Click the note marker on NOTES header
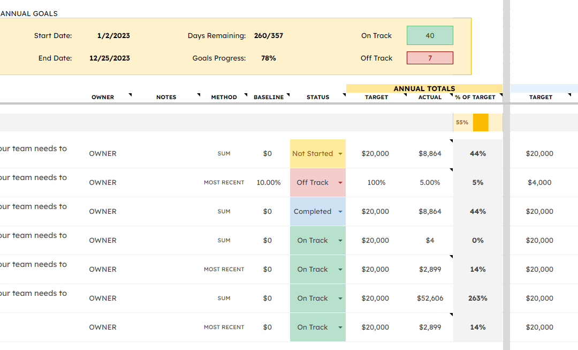The image size is (578, 350). 199,95
